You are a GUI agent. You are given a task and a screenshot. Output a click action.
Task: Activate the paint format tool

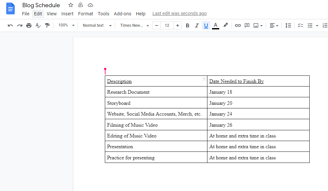[x=48, y=25]
